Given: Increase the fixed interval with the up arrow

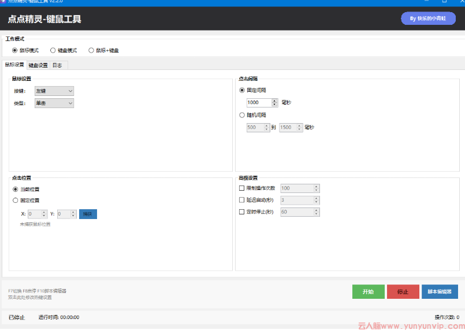Looking at the screenshot, I should [274, 101].
